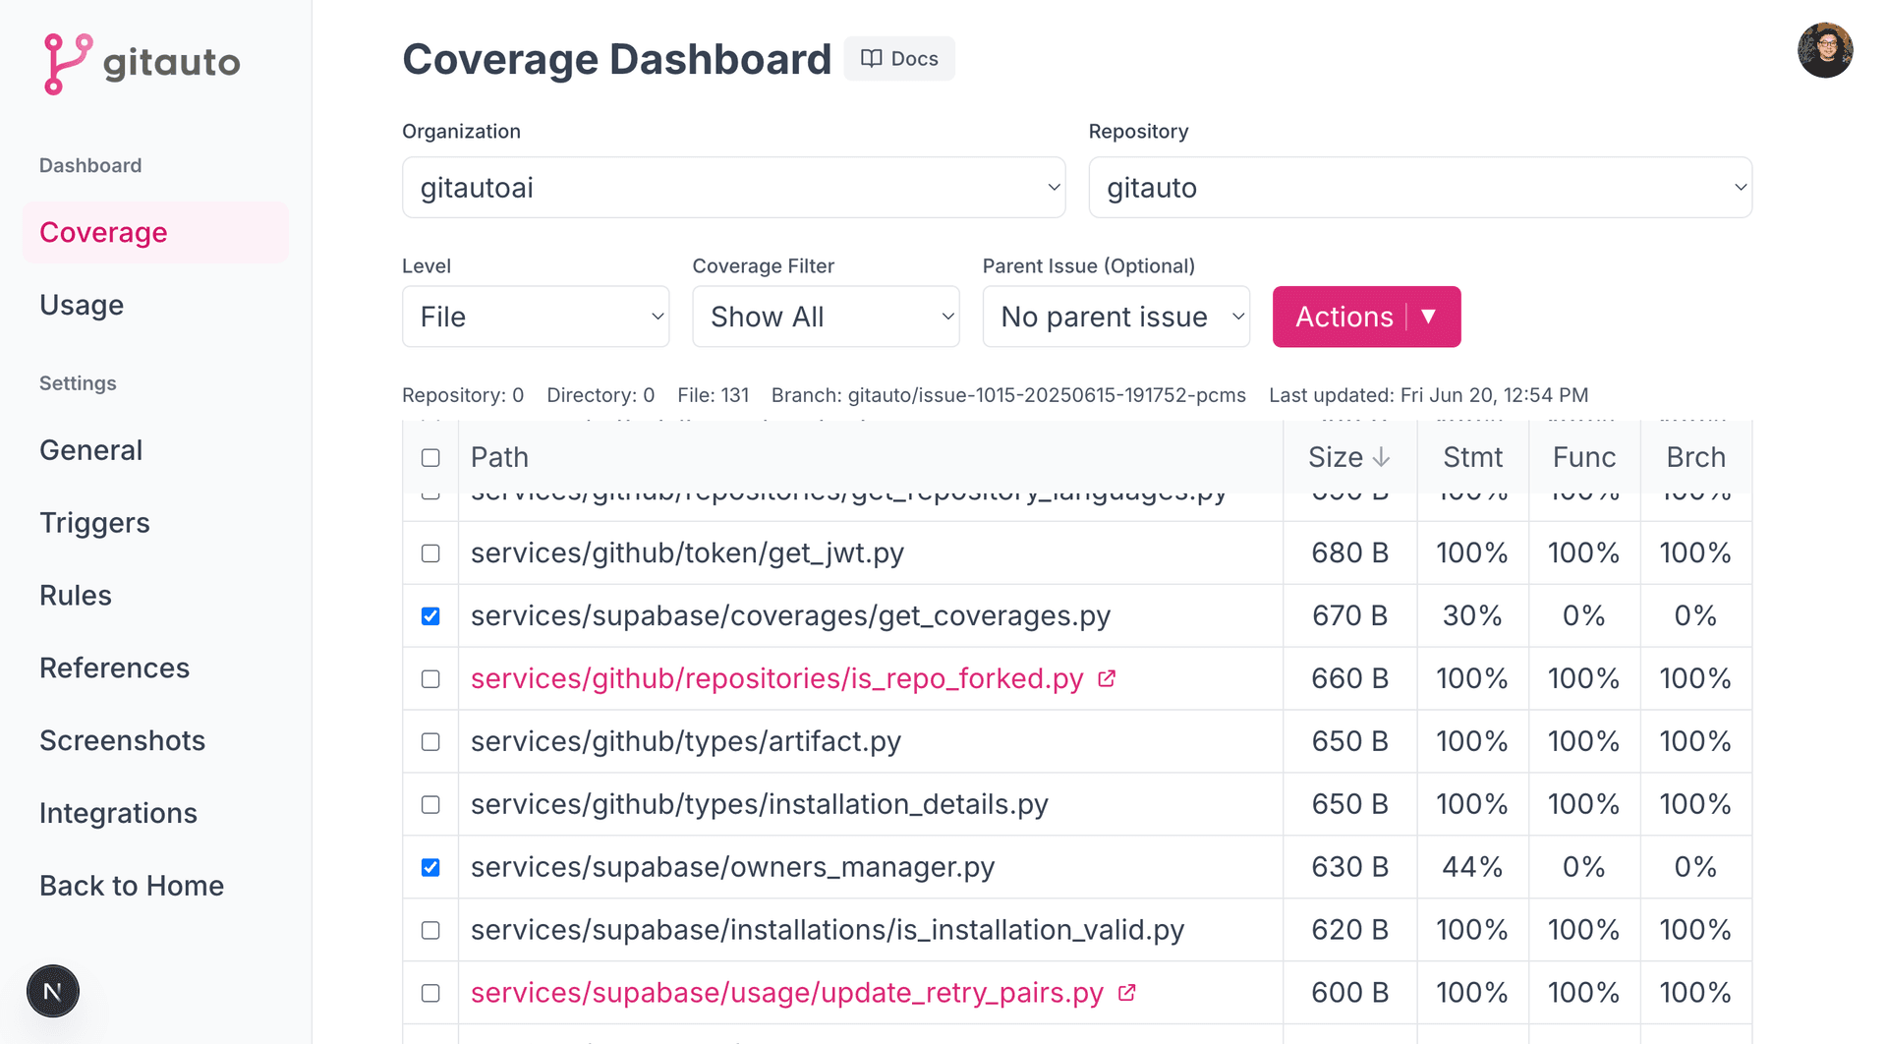Click services/github/types/artifact.py path text
Viewport: 1887px width, 1044px height.
(x=686, y=741)
